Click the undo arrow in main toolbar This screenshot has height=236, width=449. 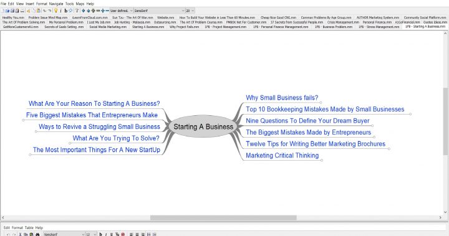[x=44, y=11]
